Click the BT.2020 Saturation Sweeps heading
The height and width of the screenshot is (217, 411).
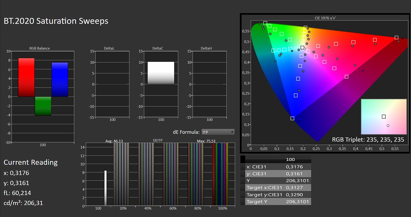[x=56, y=21]
